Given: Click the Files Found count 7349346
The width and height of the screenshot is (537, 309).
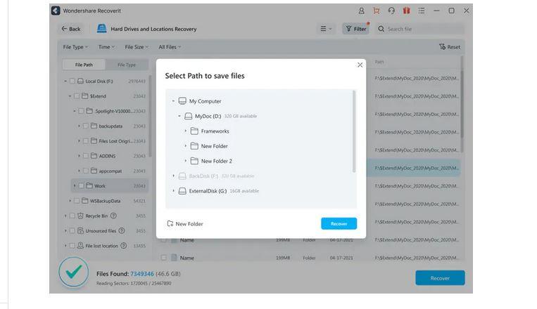Looking at the screenshot, I should pos(142,274).
